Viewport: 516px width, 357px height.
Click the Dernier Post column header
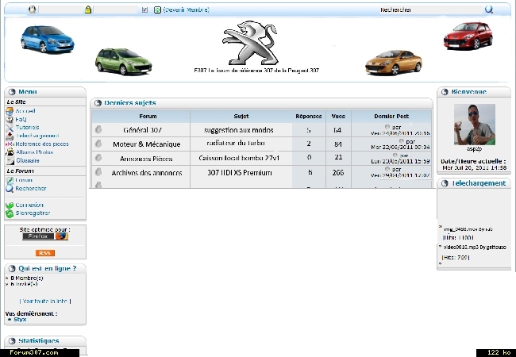pyautogui.click(x=391, y=117)
